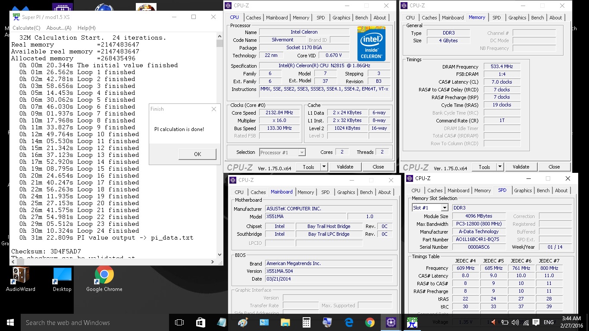Click the Windows Start button
This screenshot has width=589, height=331.
pos(10,322)
